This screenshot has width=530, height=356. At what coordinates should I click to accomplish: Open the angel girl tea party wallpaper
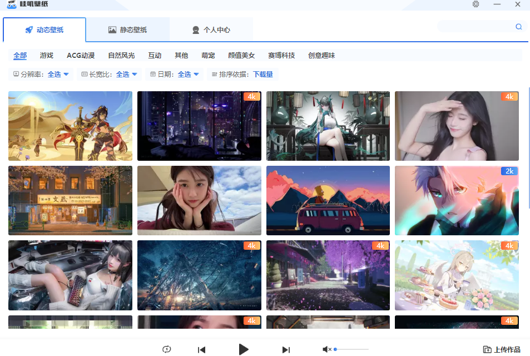coord(457,275)
